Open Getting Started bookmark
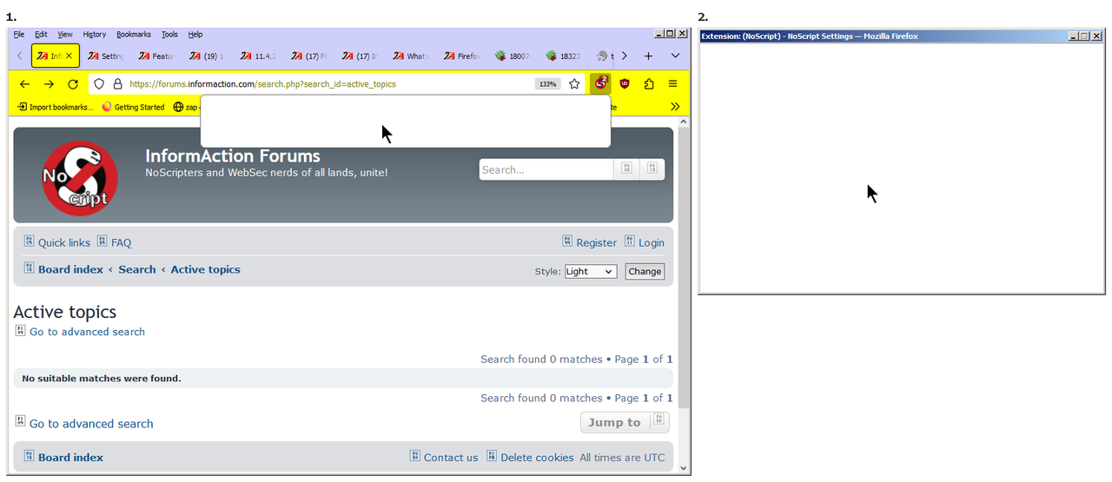Viewport: 1112px width, 482px height. pos(133,107)
